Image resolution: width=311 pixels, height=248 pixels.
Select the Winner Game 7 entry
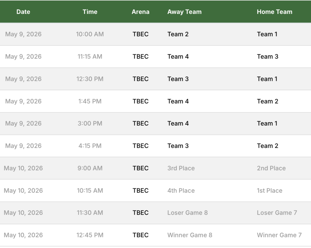(x=279, y=235)
